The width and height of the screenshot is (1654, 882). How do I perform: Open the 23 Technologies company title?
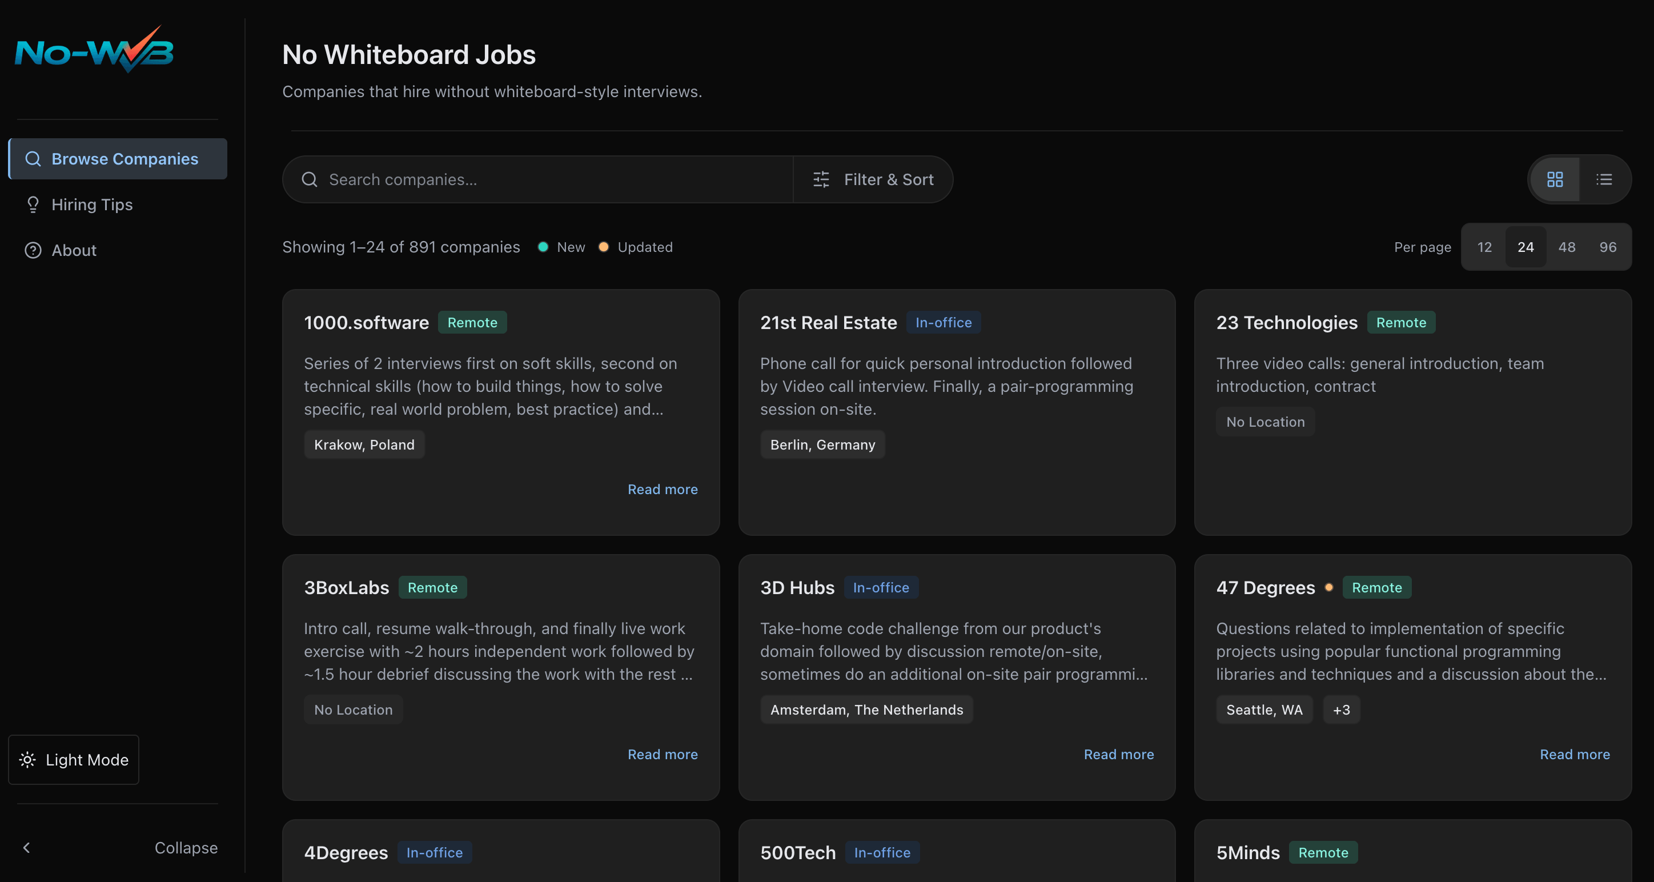pos(1286,322)
